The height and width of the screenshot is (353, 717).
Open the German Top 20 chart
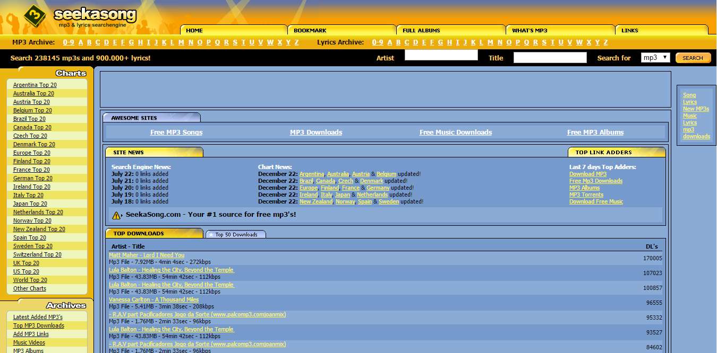(x=33, y=178)
